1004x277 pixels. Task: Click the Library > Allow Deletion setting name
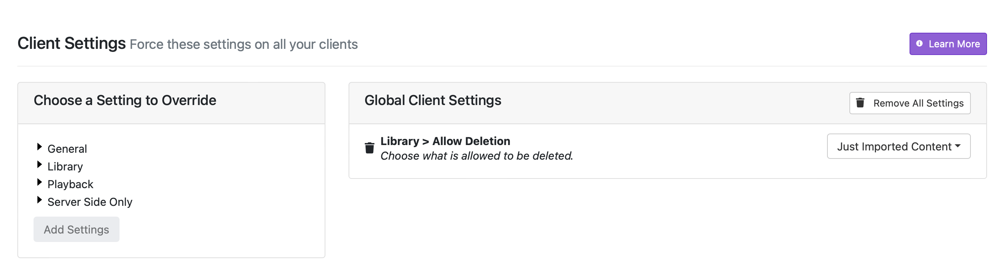(445, 141)
